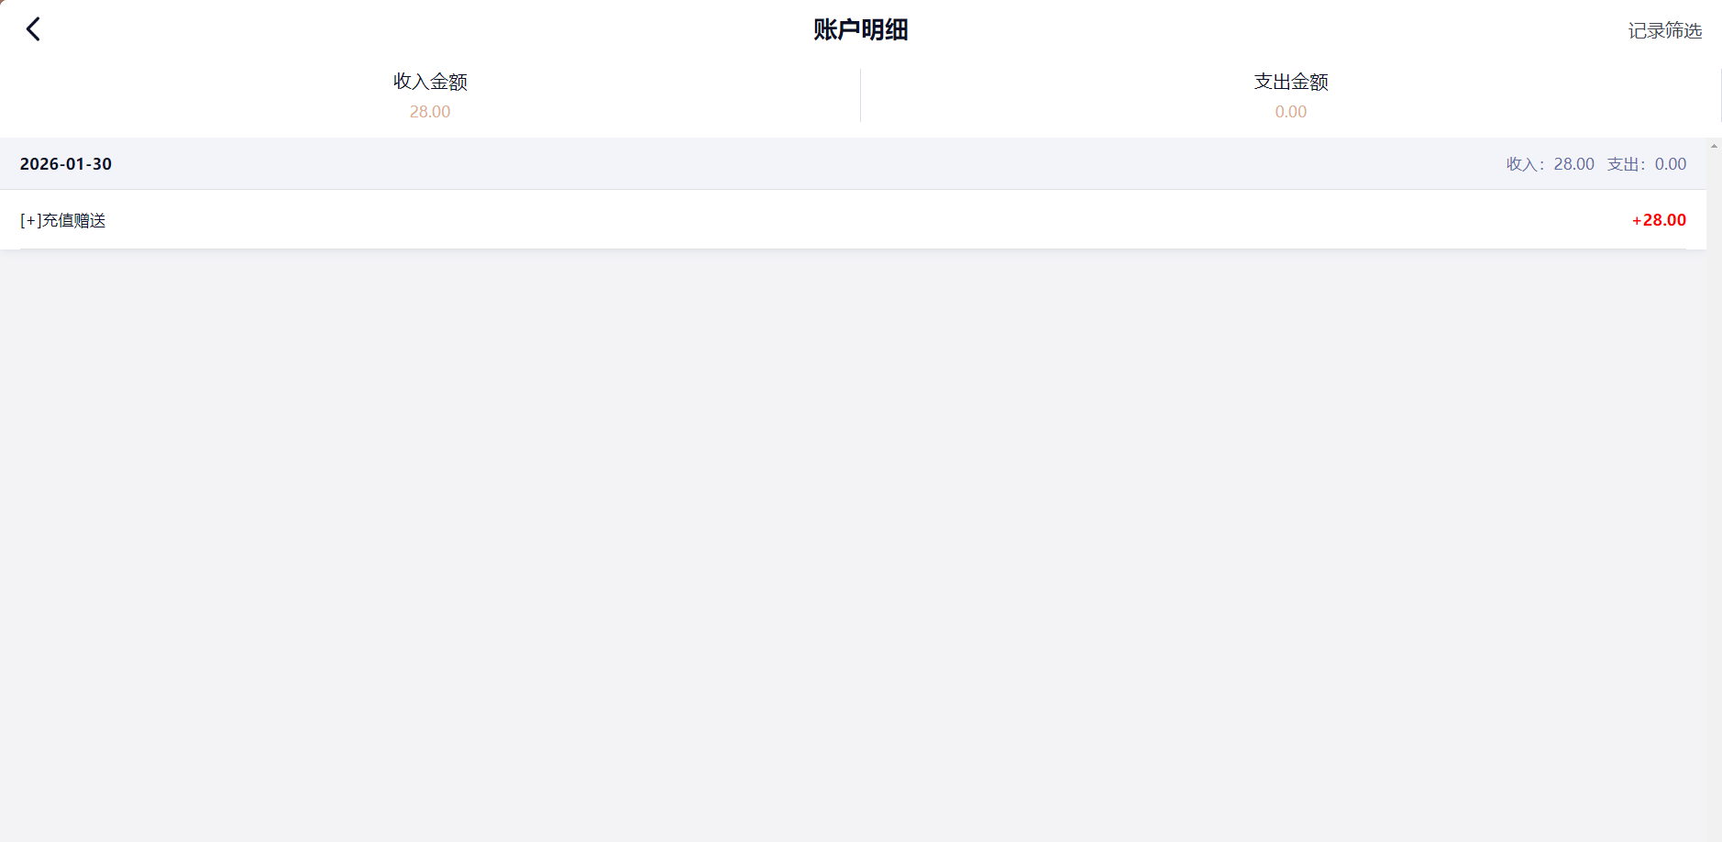Click blank space between date and daily totals
The width and height of the screenshot is (1722, 842).
tap(807, 164)
